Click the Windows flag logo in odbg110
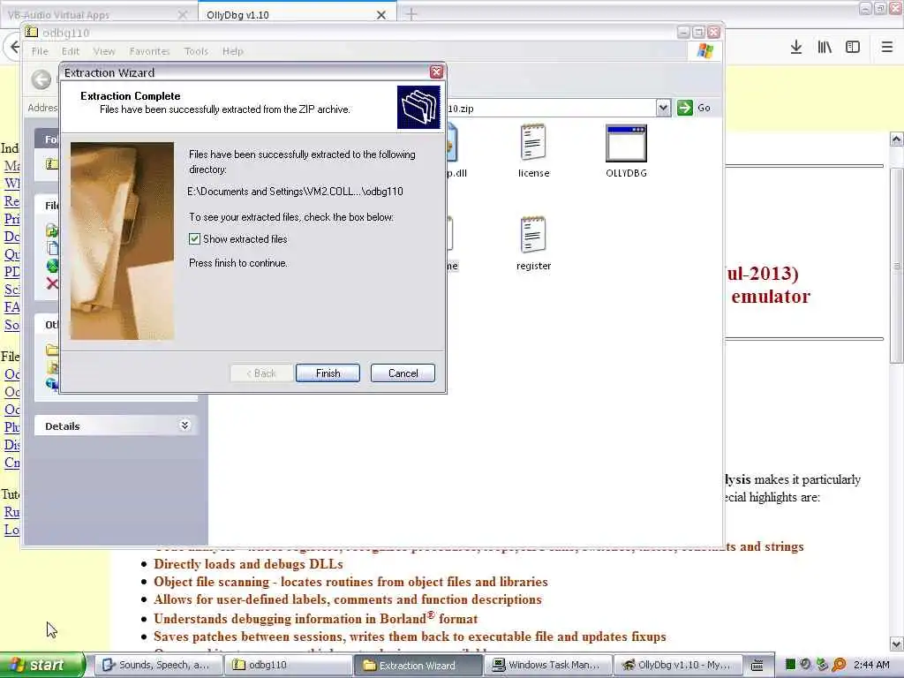This screenshot has width=904, height=678. pos(705,50)
